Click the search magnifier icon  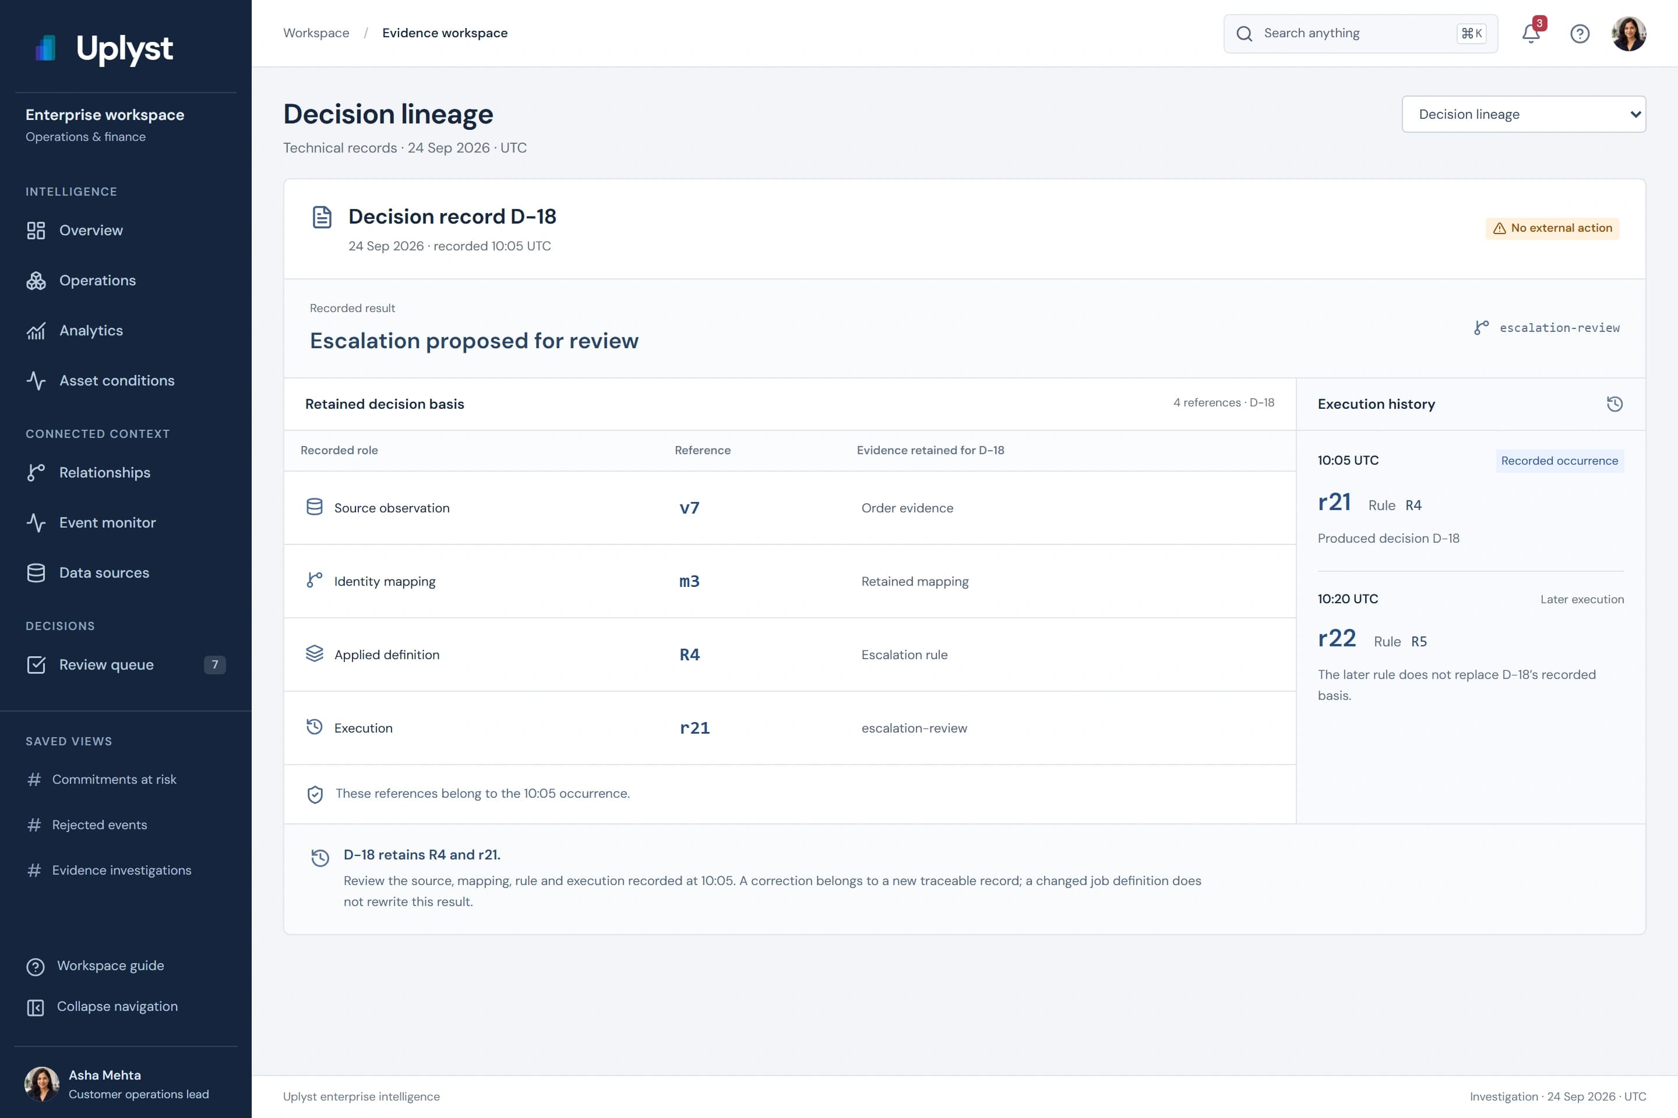(1245, 34)
